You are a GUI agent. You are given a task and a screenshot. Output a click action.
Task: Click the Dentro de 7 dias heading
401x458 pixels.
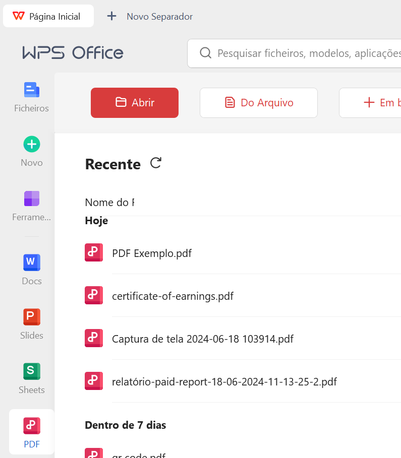click(x=125, y=425)
